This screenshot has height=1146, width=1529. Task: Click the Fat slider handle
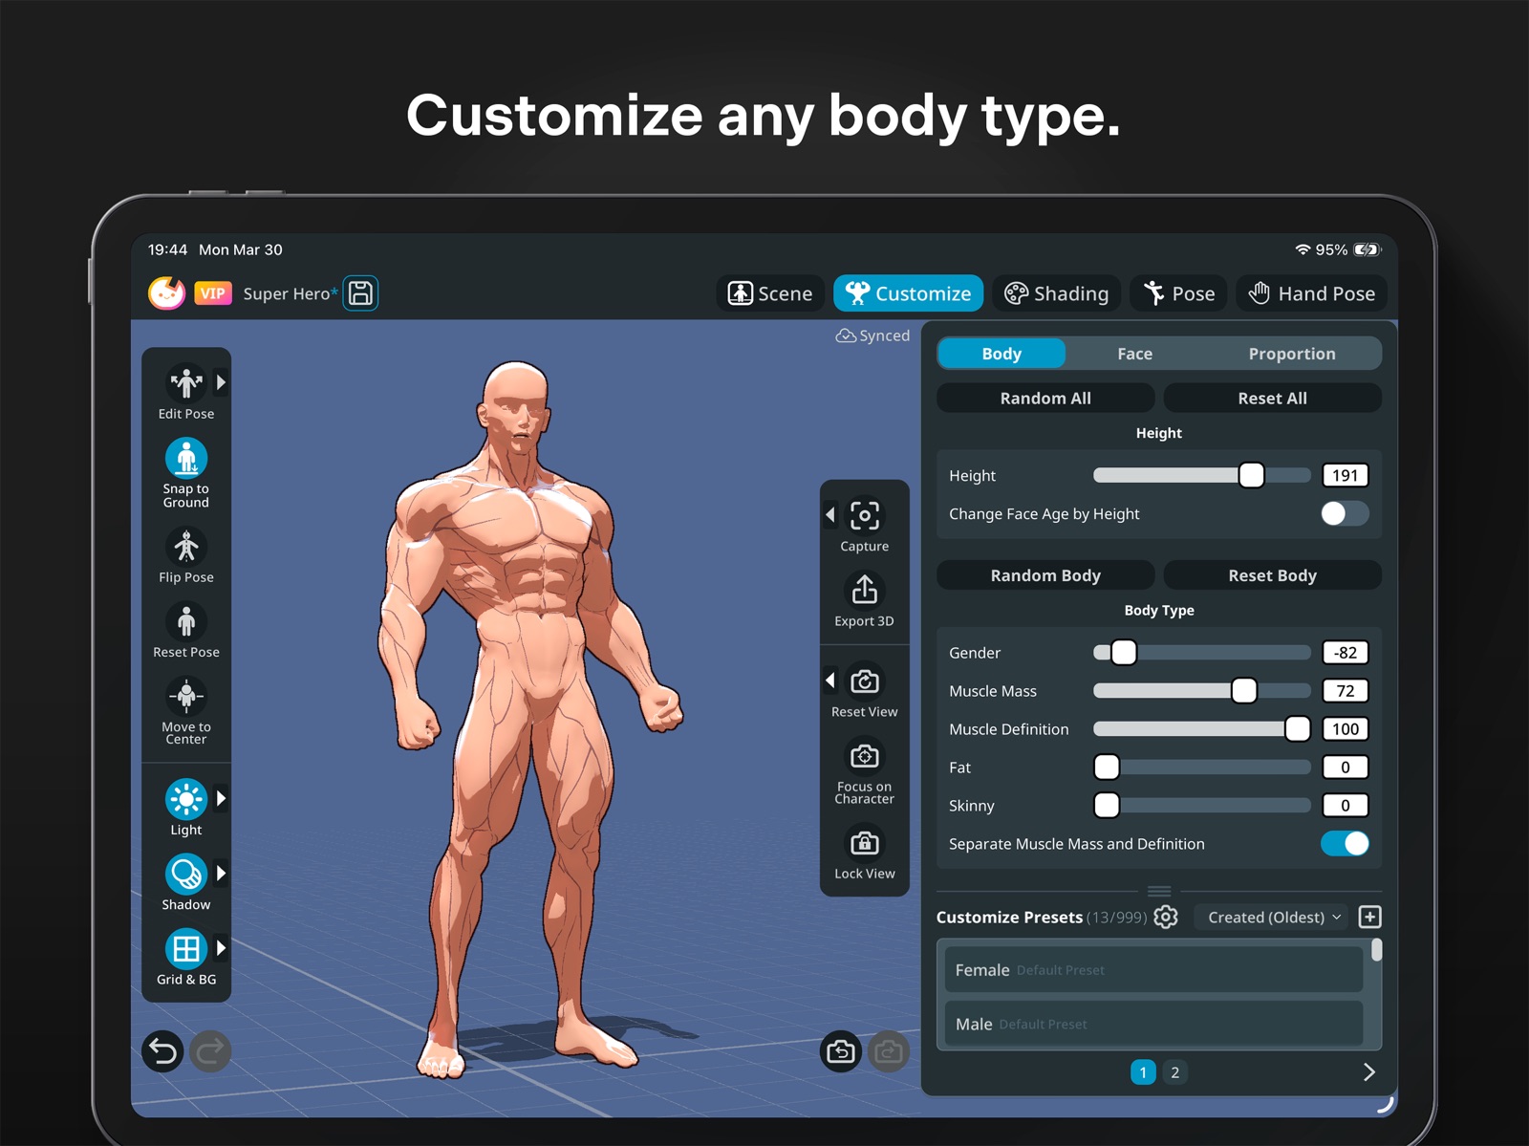(x=1107, y=768)
